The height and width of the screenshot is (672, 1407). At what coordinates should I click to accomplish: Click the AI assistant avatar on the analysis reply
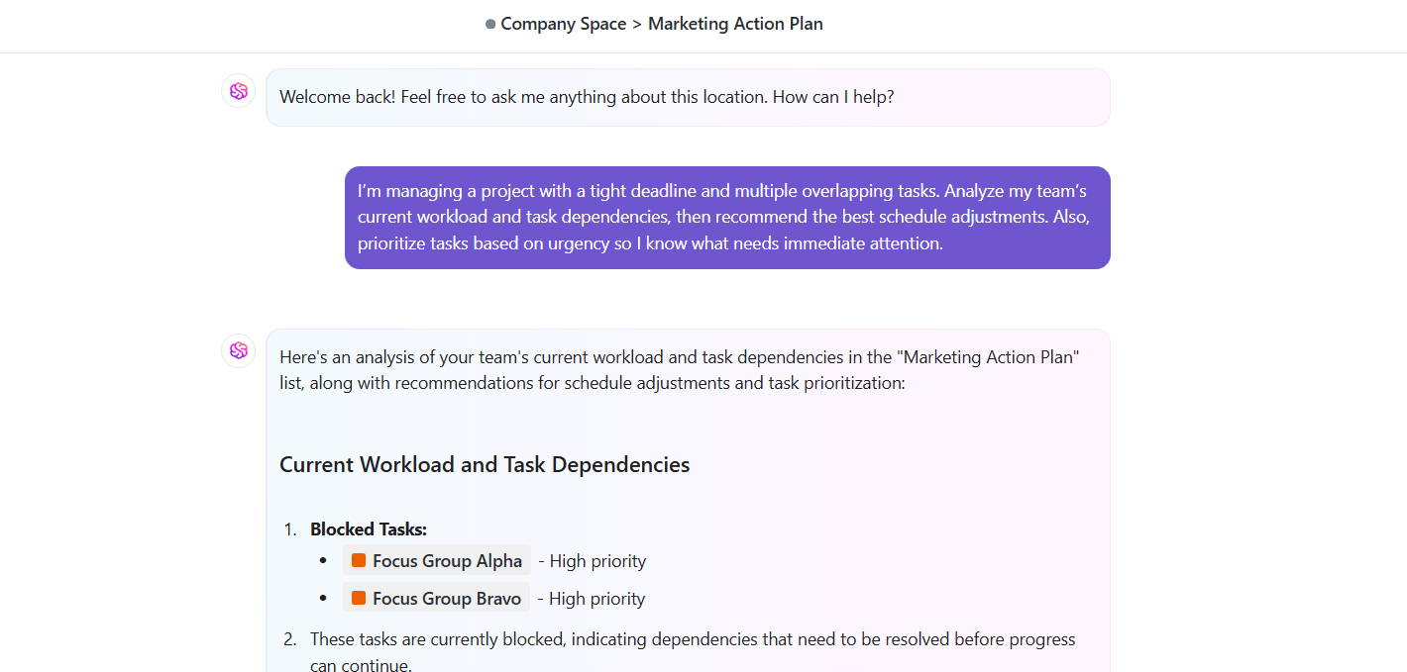pos(238,350)
